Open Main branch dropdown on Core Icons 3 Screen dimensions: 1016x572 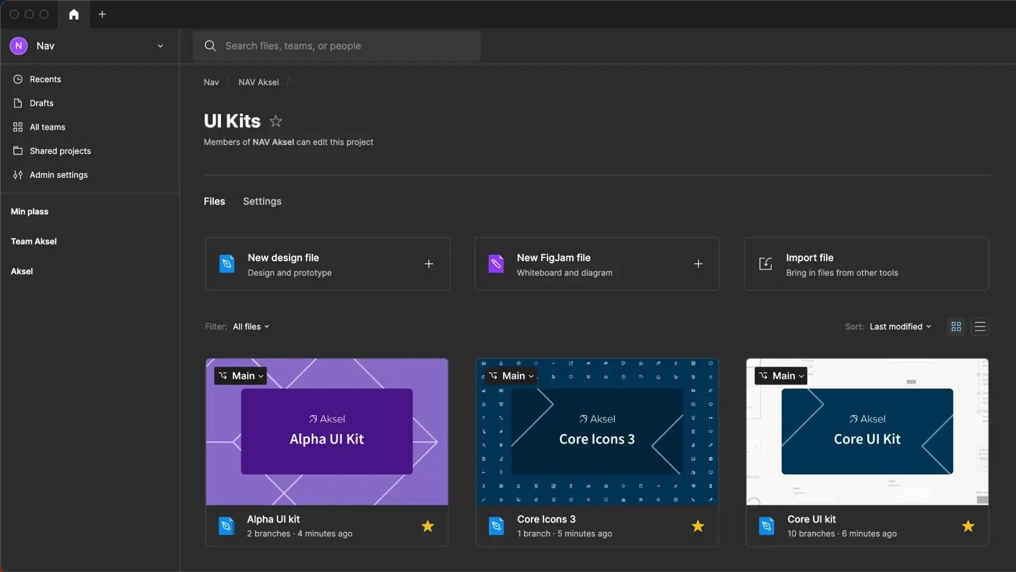pyautogui.click(x=511, y=376)
